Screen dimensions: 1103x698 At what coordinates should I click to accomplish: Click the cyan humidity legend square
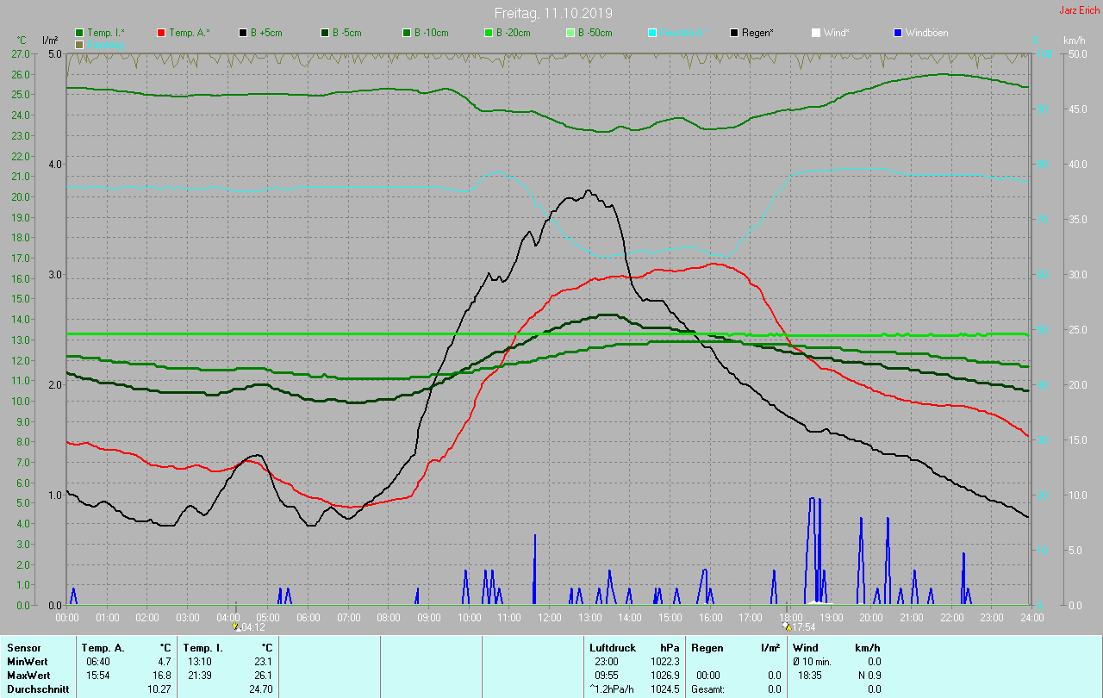point(652,33)
